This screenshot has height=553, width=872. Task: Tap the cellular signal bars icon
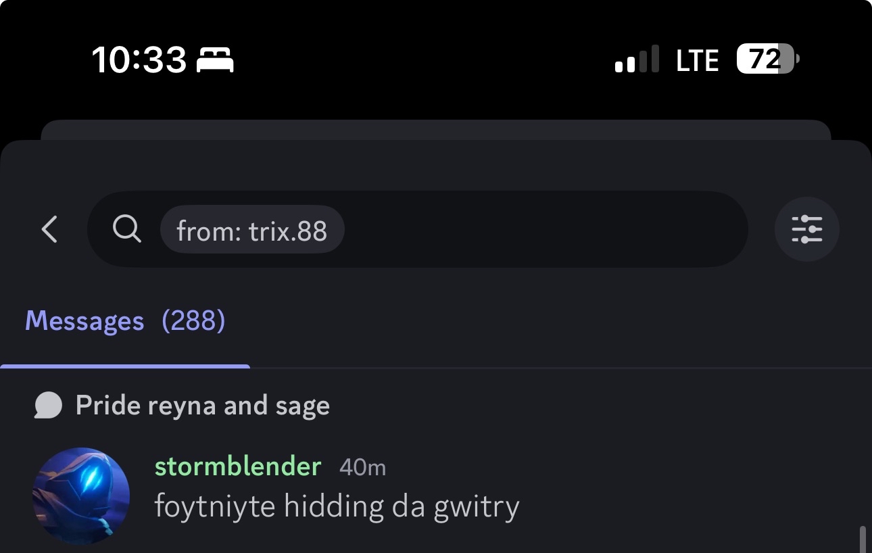[636, 60]
